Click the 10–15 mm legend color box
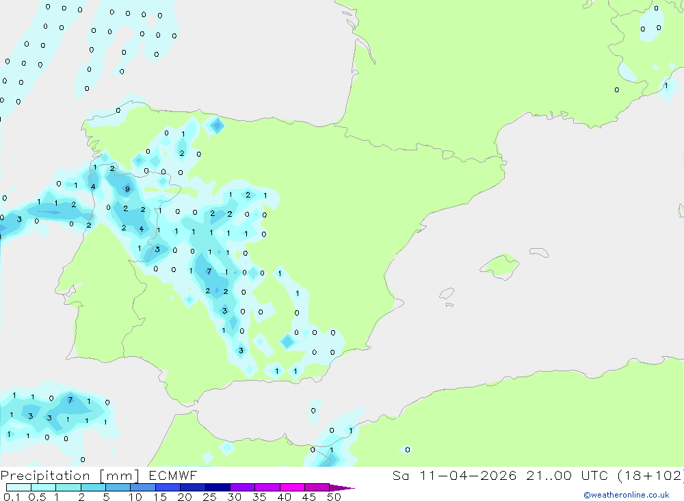 [x=143, y=487]
